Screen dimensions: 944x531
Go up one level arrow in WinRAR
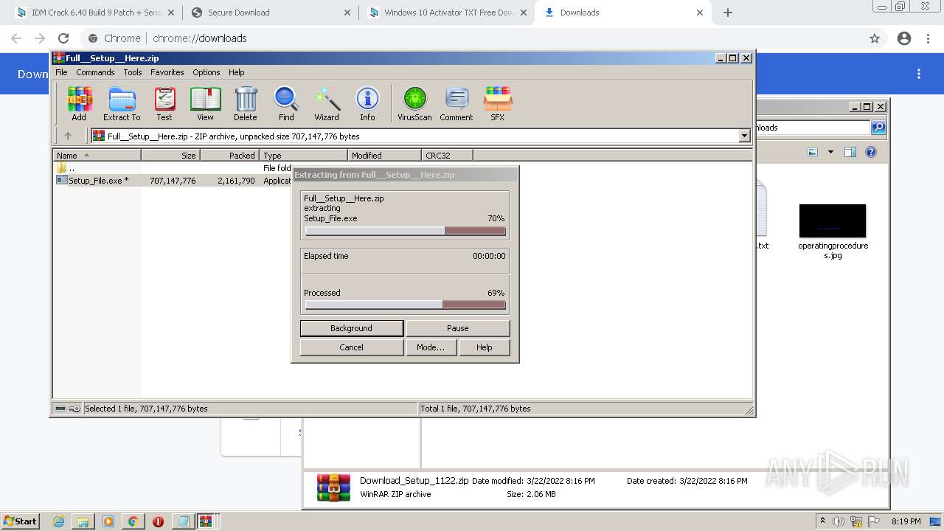tap(68, 136)
